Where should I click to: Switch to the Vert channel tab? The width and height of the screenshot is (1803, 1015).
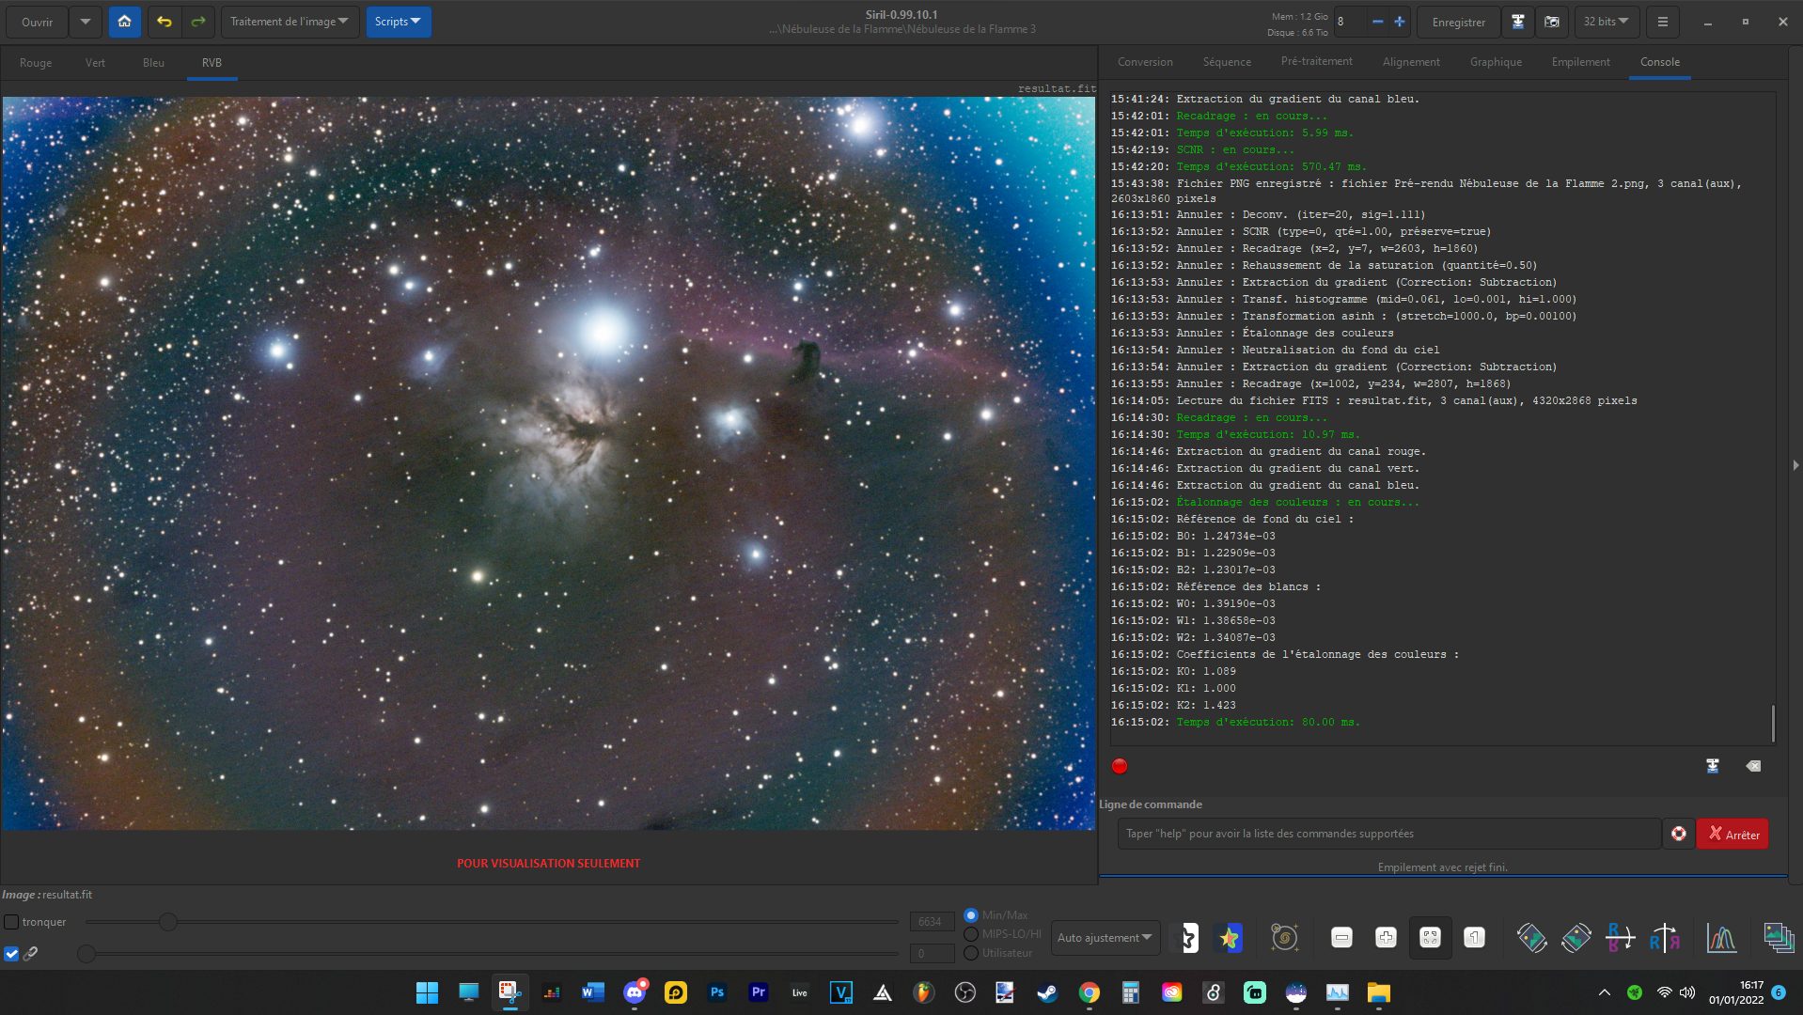[x=95, y=63]
